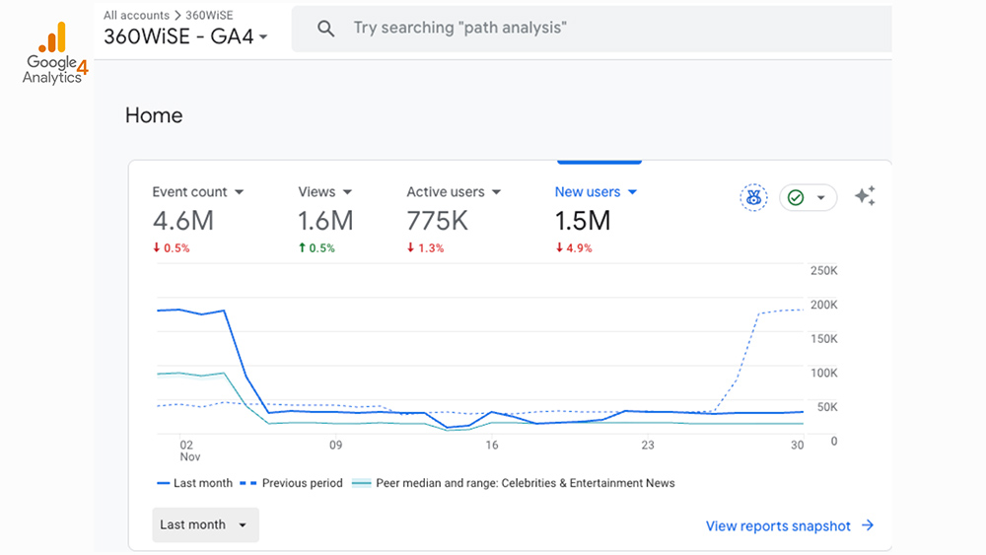
Task: Click the green checkmark data quality icon
Action: [x=797, y=197]
